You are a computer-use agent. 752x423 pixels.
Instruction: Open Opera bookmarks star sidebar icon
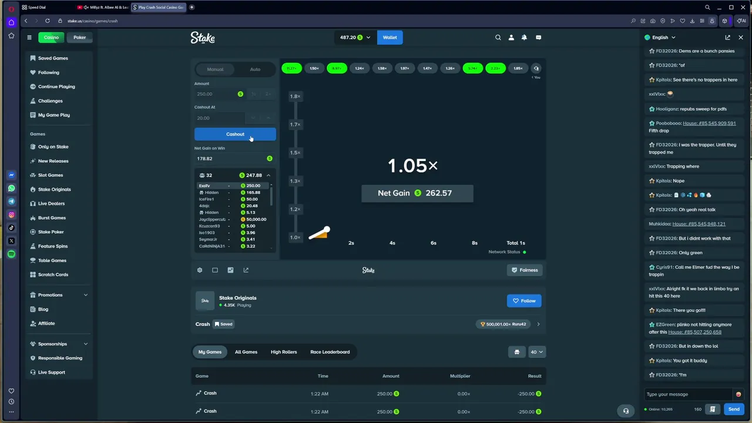click(x=11, y=36)
